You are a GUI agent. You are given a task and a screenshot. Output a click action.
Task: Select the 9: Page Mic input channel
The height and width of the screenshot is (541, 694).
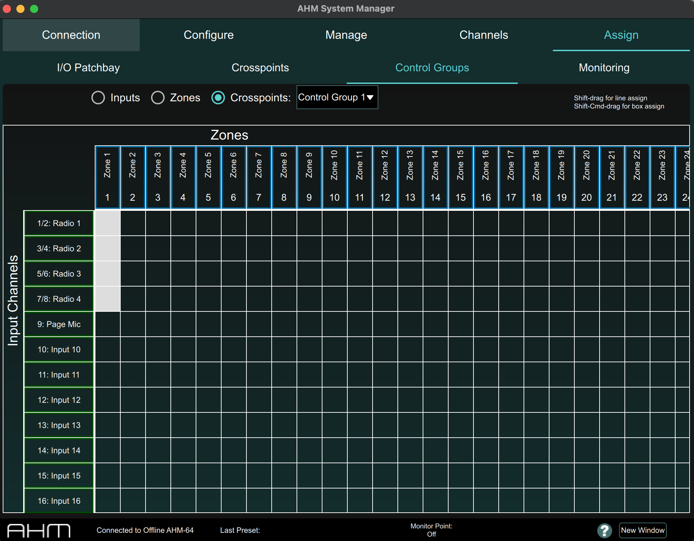[59, 324]
